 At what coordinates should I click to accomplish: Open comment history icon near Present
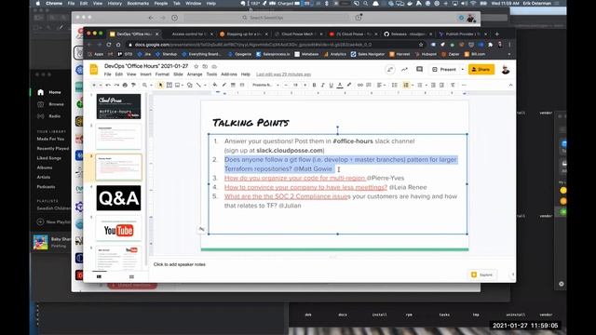click(419, 70)
